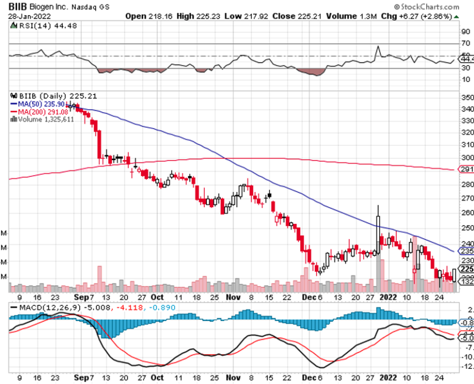The width and height of the screenshot is (474, 384).
Task: Click the BIIB (Daily) 225.21 legend label
Action: point(58,96)
